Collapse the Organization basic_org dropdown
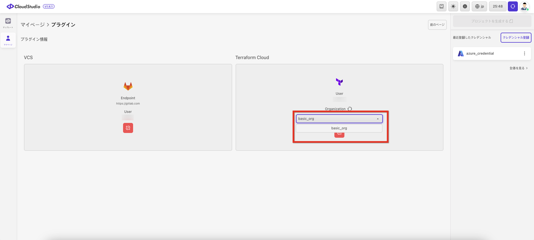 (x=378, y=119)
